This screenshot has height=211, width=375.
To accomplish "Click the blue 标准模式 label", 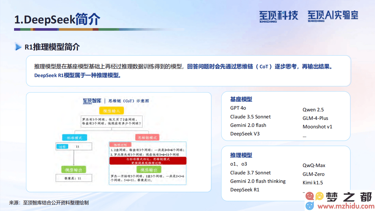I will point(74,137).
